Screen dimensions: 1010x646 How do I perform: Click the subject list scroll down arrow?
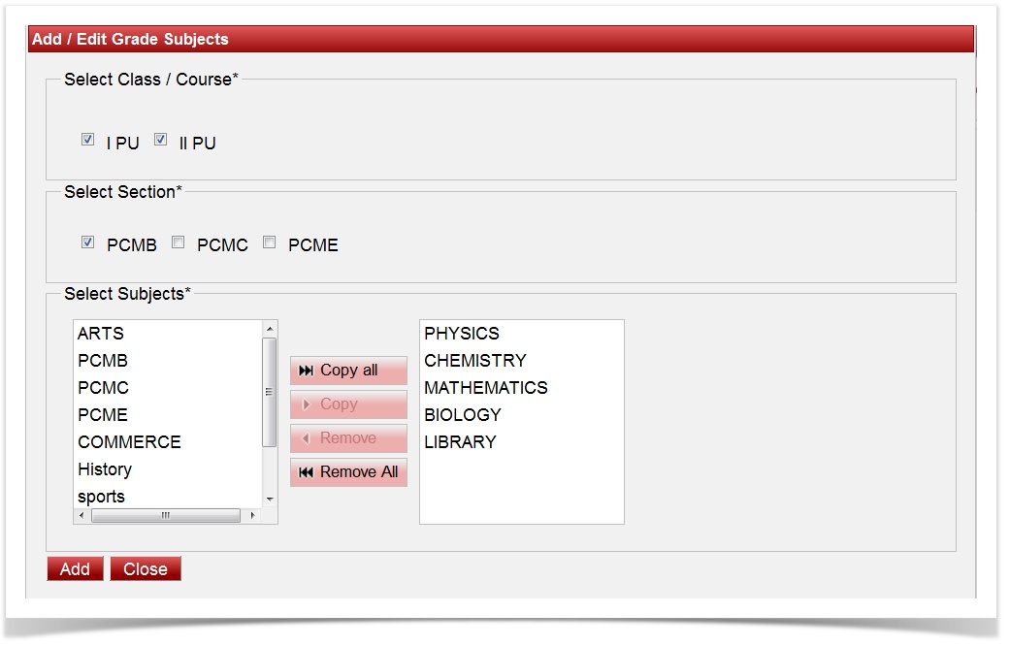270,499
